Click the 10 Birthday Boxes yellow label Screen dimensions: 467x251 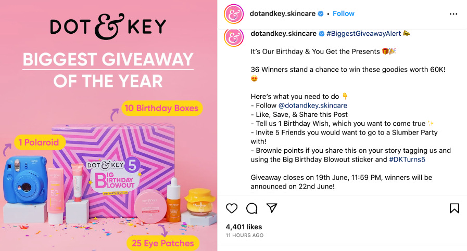[161, 108]
